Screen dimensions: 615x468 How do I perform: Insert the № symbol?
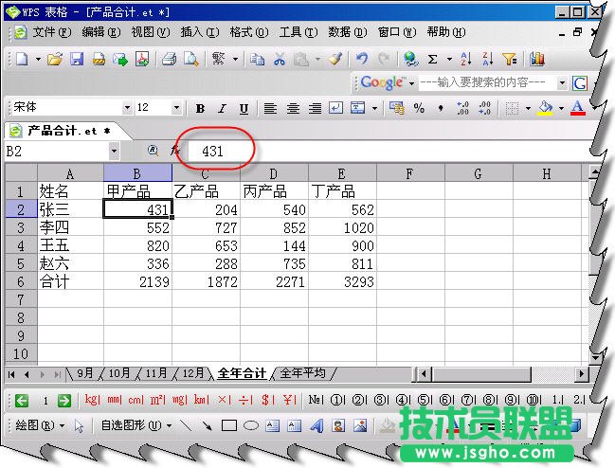pos(316,400)
